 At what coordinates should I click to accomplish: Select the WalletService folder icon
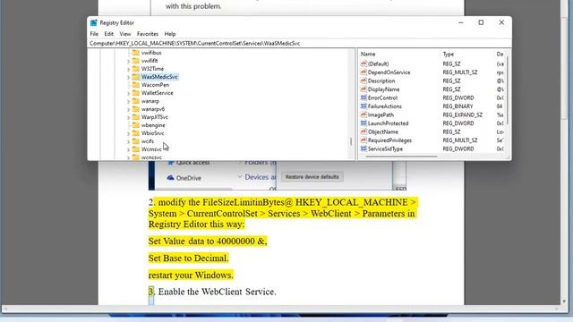(x=135, y=93)
